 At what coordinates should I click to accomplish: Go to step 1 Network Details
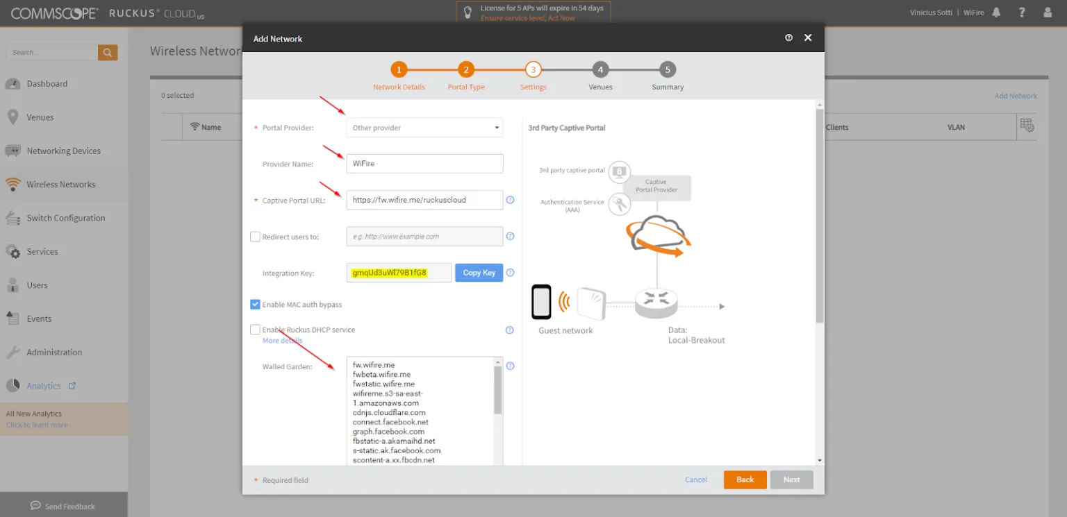399,69
